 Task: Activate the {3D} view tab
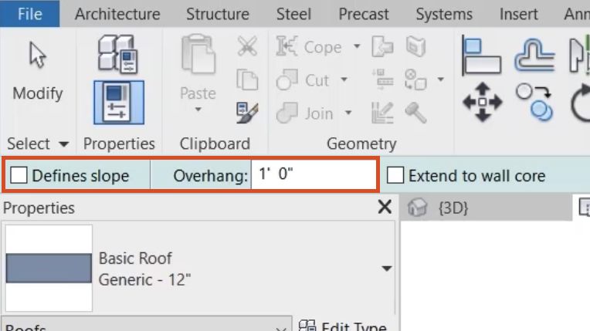pyautogui.click(x=487, y=208)
